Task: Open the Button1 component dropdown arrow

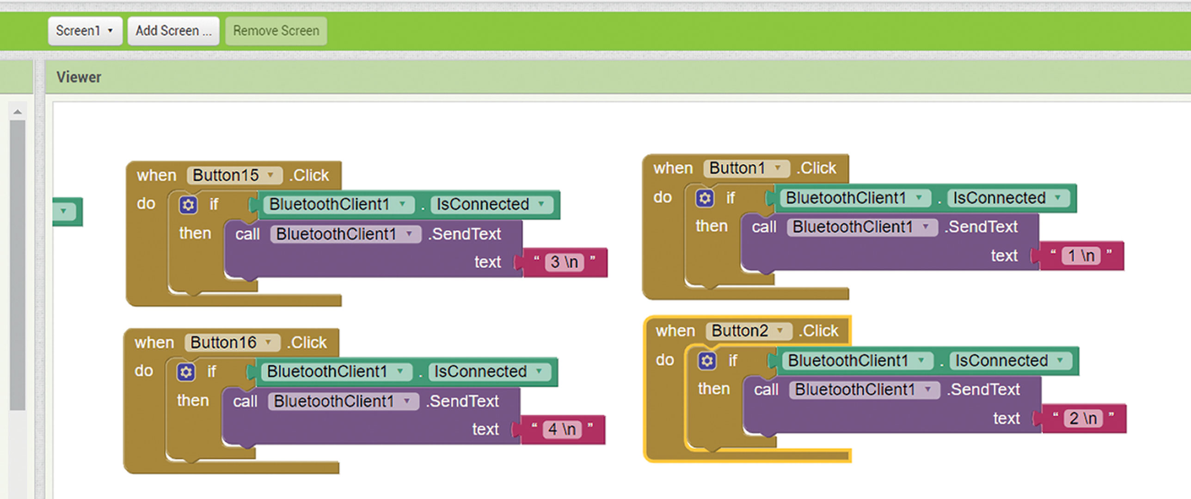Action: coord(778,168)
